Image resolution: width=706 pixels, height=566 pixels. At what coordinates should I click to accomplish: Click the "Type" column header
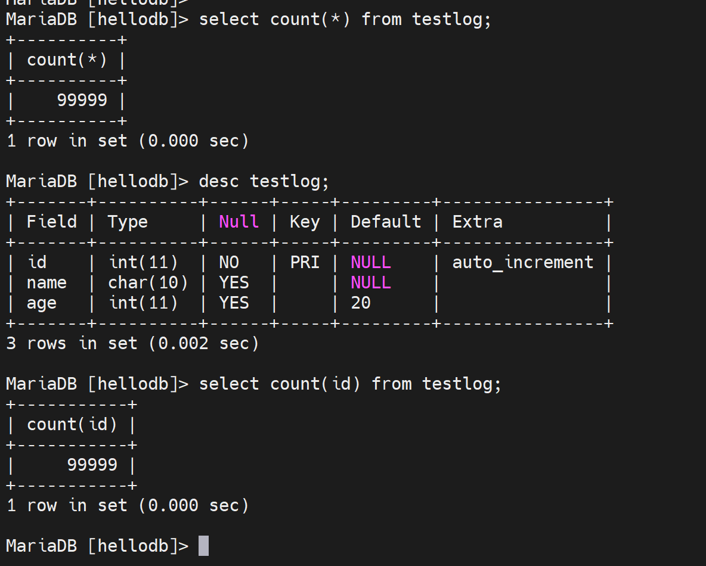tap(128, 222)
